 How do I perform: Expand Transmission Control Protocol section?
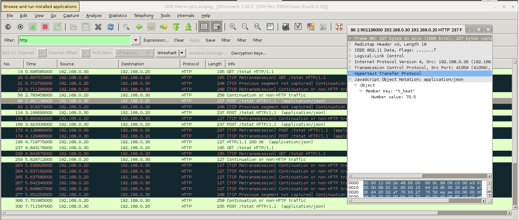click(350, 67)
